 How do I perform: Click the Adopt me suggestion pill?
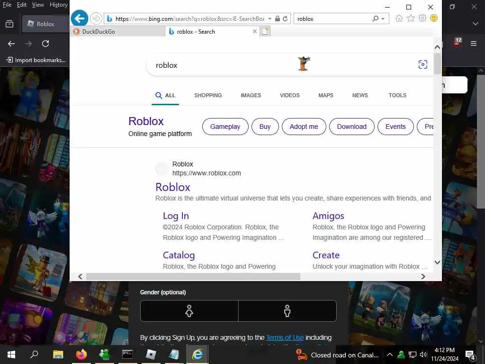tap(304, 127)
